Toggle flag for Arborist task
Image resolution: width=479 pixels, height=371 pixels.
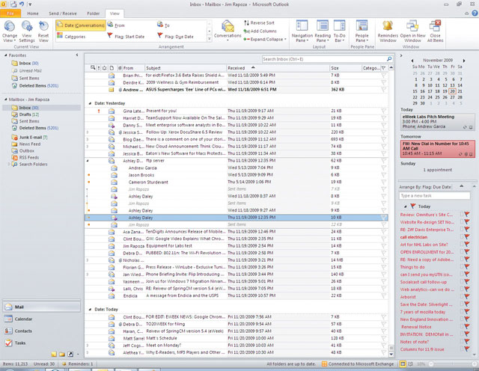click(467, 297)
